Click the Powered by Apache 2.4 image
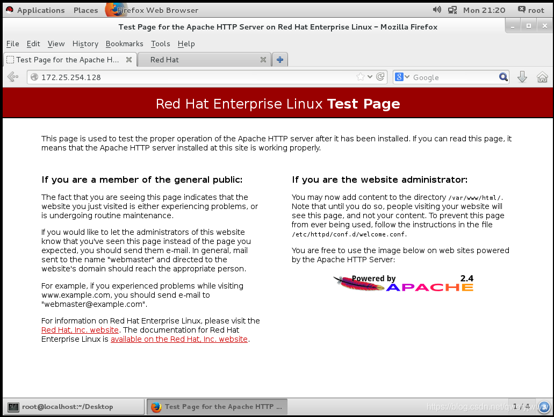The height and width of the screenshot is (417, 554). [403, 283]
